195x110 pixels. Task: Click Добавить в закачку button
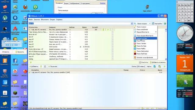pos(158,62)
